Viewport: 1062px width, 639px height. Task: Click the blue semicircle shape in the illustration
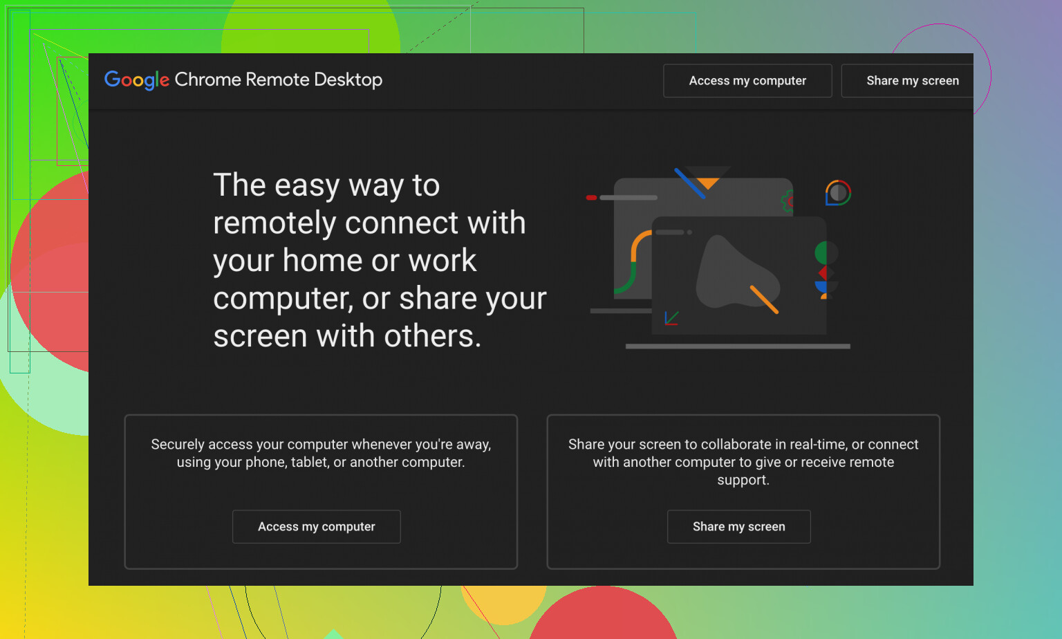[x=823, y=287]
